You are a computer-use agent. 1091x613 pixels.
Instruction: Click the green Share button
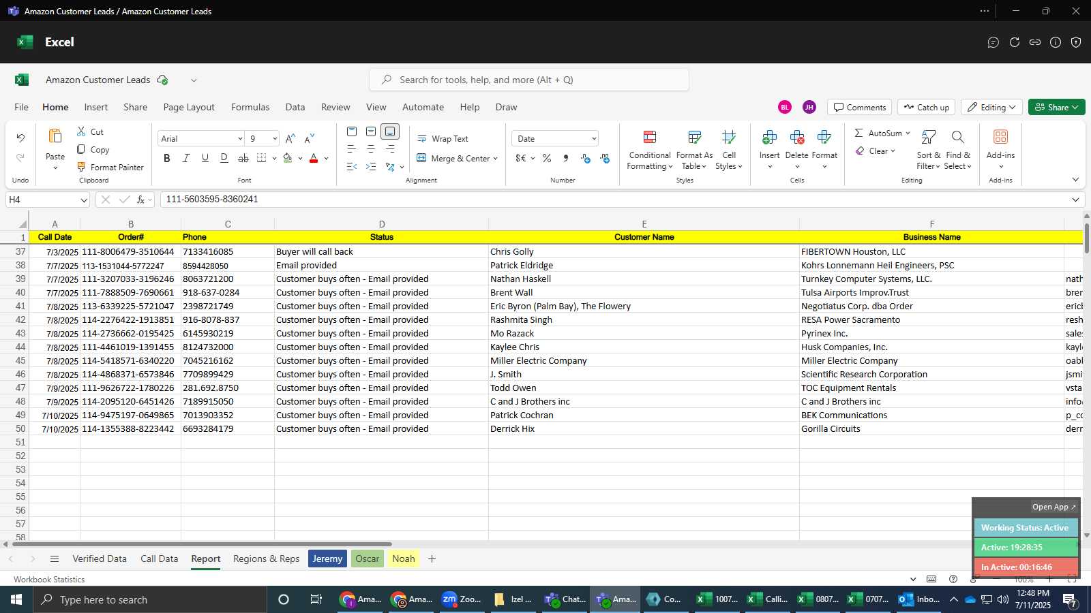(x=1056, y=107)
